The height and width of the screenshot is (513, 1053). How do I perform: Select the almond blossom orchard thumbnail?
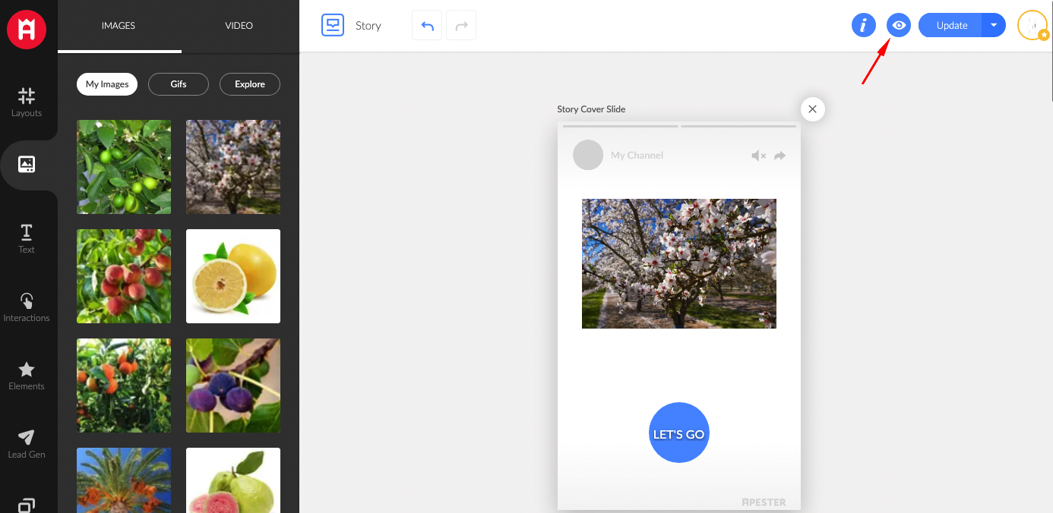tap(233, 167)
